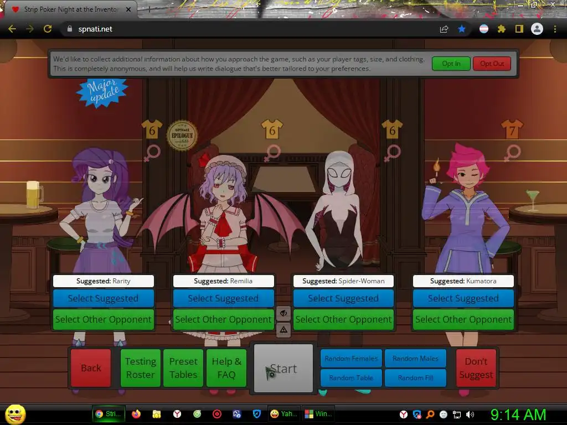Screen dimensions: 567x425
Task: Select Other Opponent in Kumatora's slot
Action: pyautogui.click(x=463, y=319)
